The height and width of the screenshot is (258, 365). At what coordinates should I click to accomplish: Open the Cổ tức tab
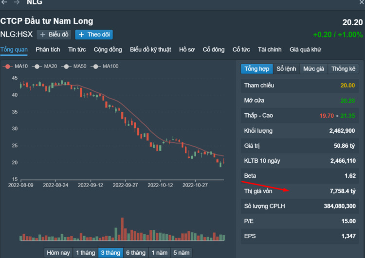(241, 50)
